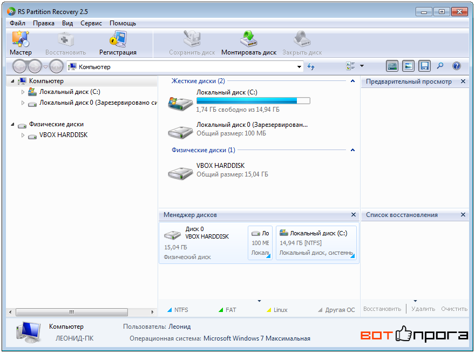This screenshot has height=353, width=475.
Task: Close the Список восстановления panel
Action: [x=463, y=214]
